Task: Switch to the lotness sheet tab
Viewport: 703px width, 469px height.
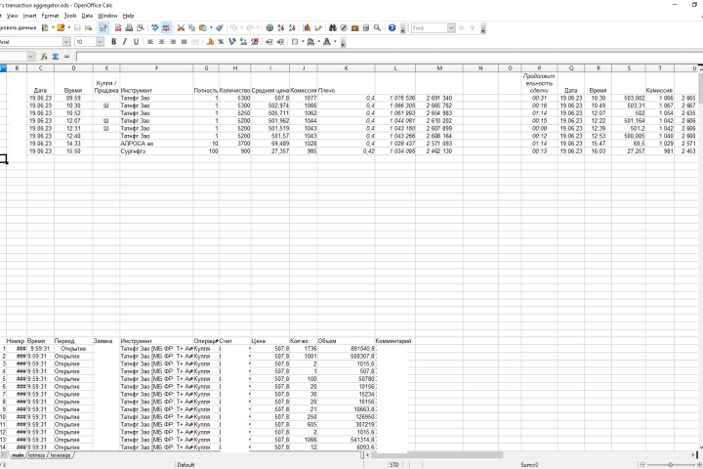Action: click(36, 455)
